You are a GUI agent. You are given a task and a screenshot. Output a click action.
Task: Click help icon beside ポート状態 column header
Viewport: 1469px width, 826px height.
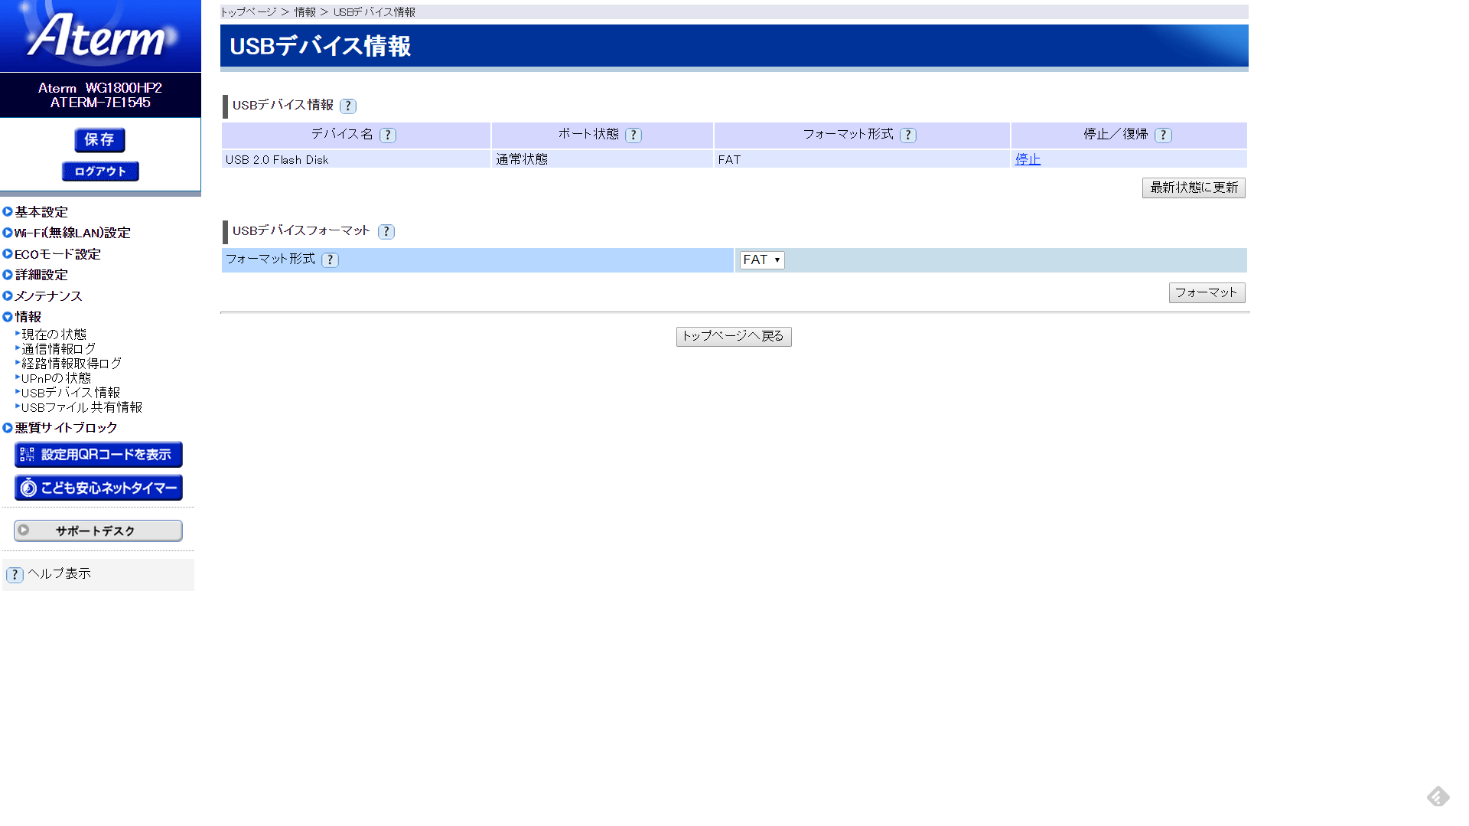633,135
